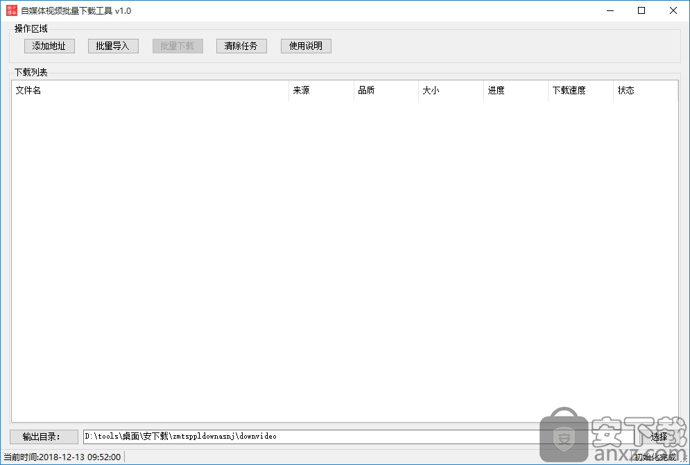The height and width of the screenshot is (465, 690).
Task: Click the 大小 column header
Action: click(451, 91)
